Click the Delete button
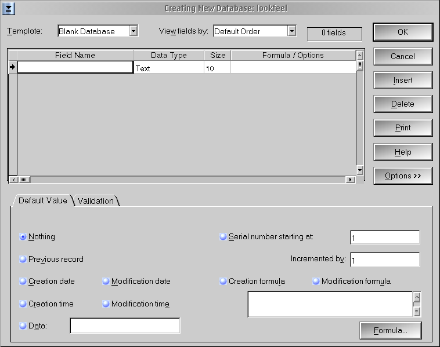Image resolution: width=440 pixels, height=347 pixels. (403, 104)
